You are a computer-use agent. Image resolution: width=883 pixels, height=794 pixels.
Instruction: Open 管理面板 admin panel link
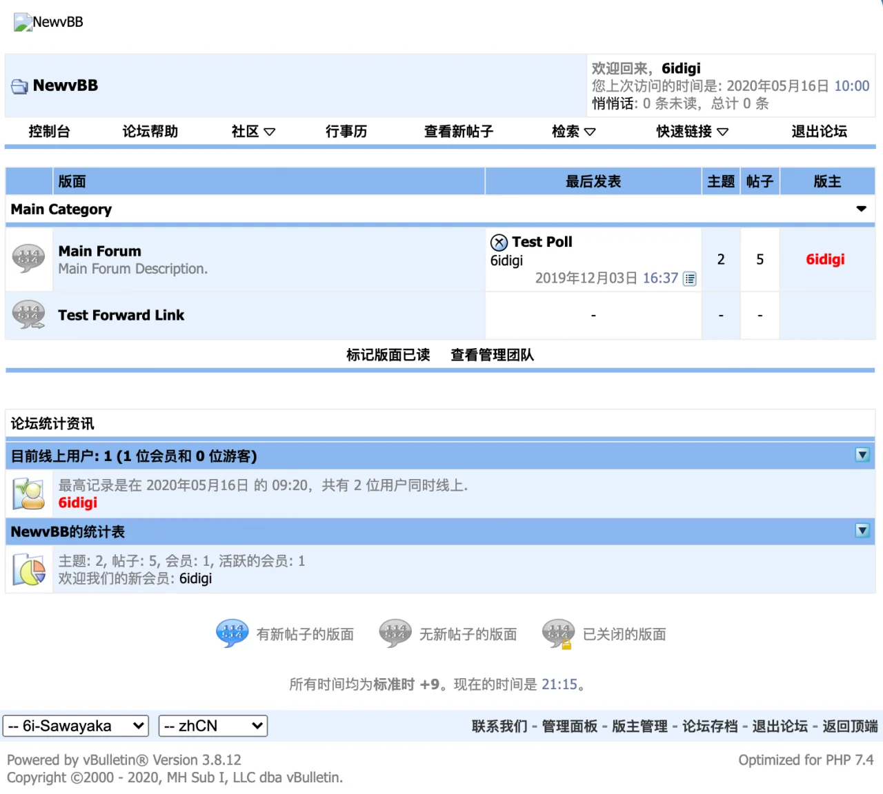(x=569, y=726)
